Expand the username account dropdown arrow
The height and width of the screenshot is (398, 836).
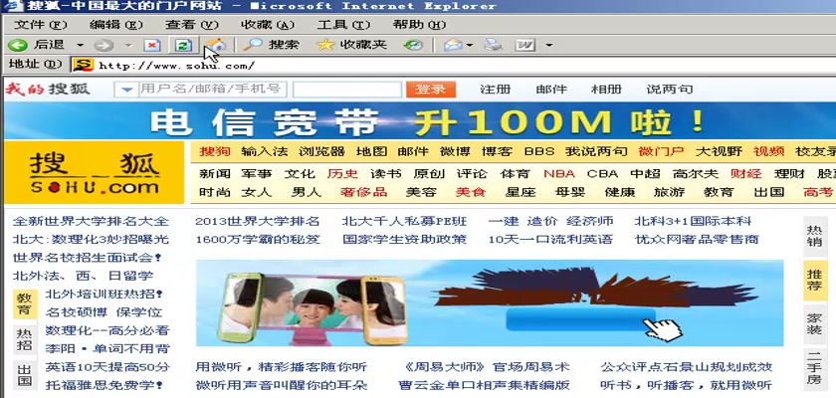pyautogui.click(x=126, y=90)
